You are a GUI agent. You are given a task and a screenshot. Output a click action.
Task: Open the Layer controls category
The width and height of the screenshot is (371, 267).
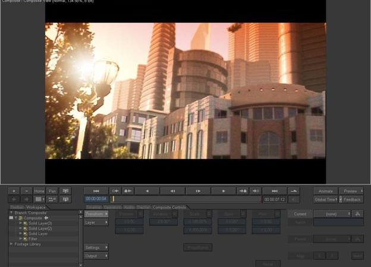point(96,223)
